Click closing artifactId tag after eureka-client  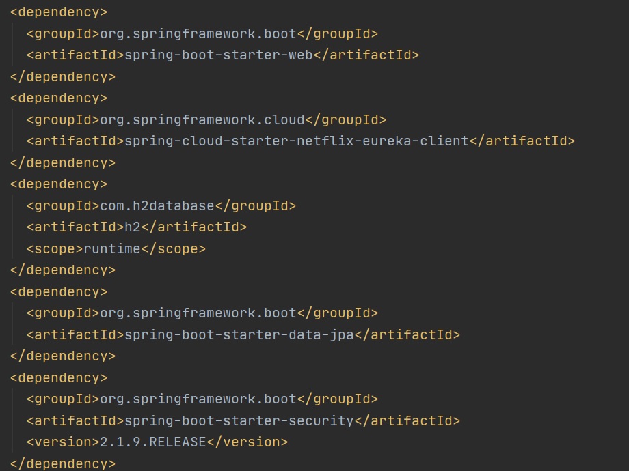pos(522,141)
